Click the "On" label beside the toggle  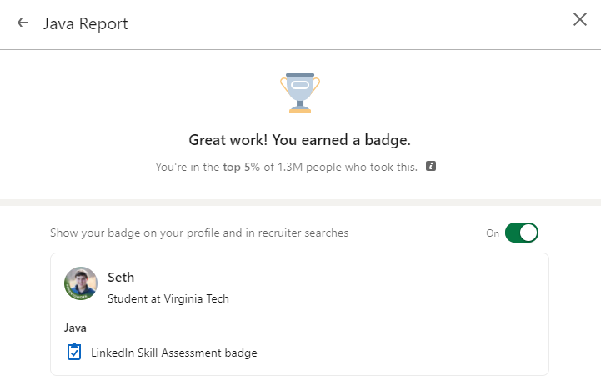493,233
